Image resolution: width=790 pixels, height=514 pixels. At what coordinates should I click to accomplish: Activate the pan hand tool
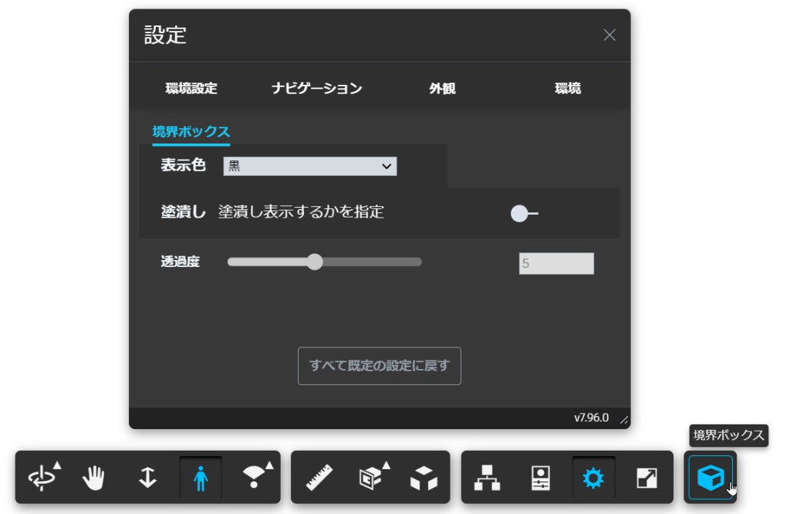pyautogui.click(x=94, y=478)
